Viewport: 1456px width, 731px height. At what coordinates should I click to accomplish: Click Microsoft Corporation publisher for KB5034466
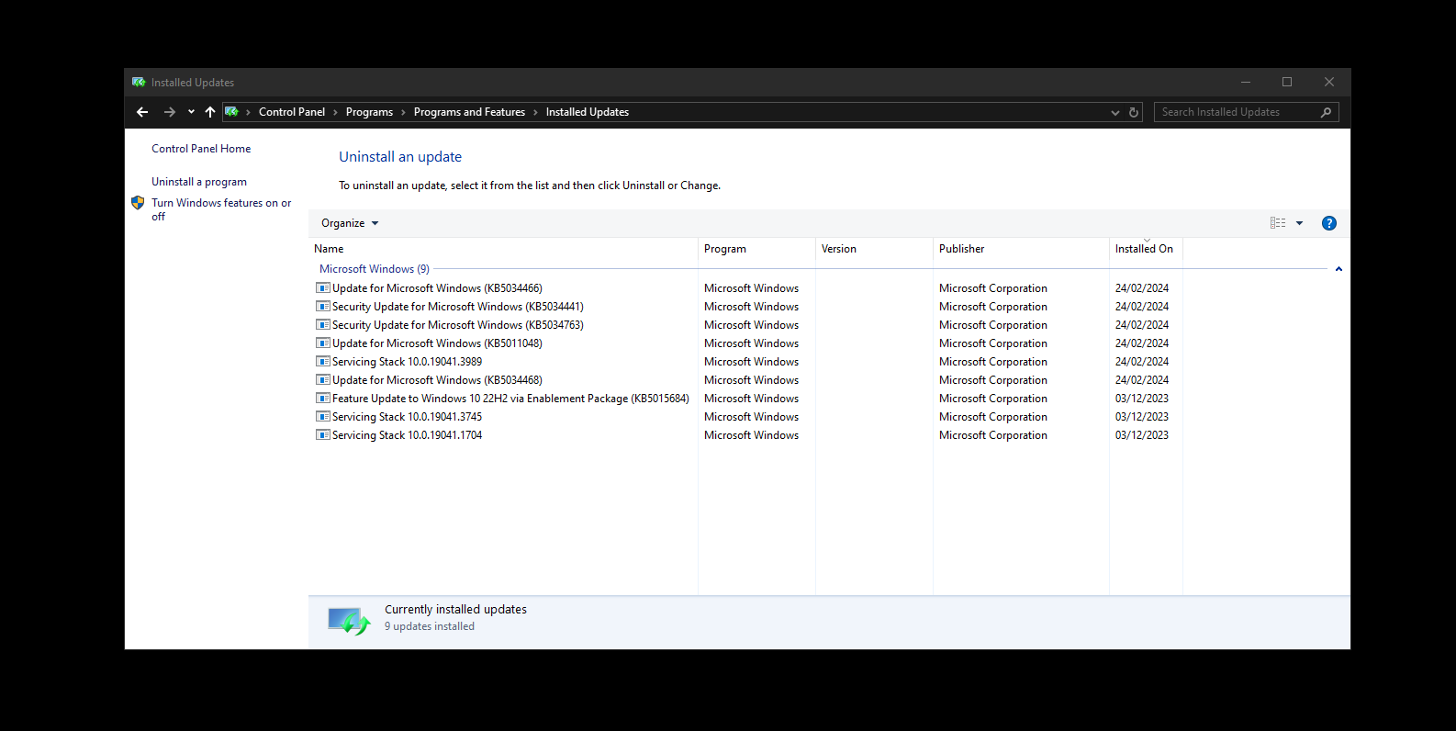coord(993,288)
